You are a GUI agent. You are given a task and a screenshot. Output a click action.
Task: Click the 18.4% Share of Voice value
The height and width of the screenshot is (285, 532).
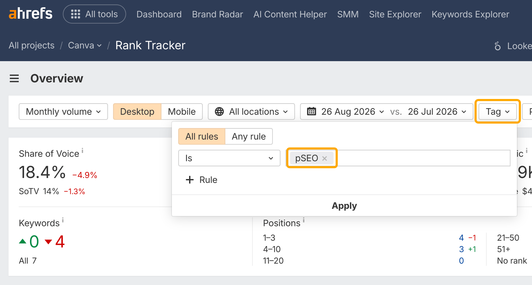42,172
